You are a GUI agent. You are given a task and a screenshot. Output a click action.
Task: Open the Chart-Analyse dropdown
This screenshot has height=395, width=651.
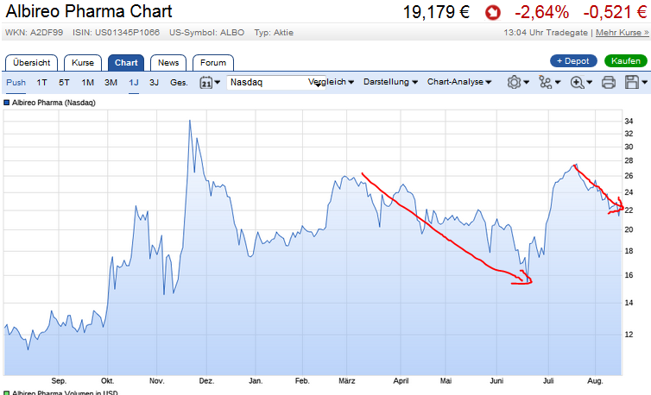[x=459, y=82]
